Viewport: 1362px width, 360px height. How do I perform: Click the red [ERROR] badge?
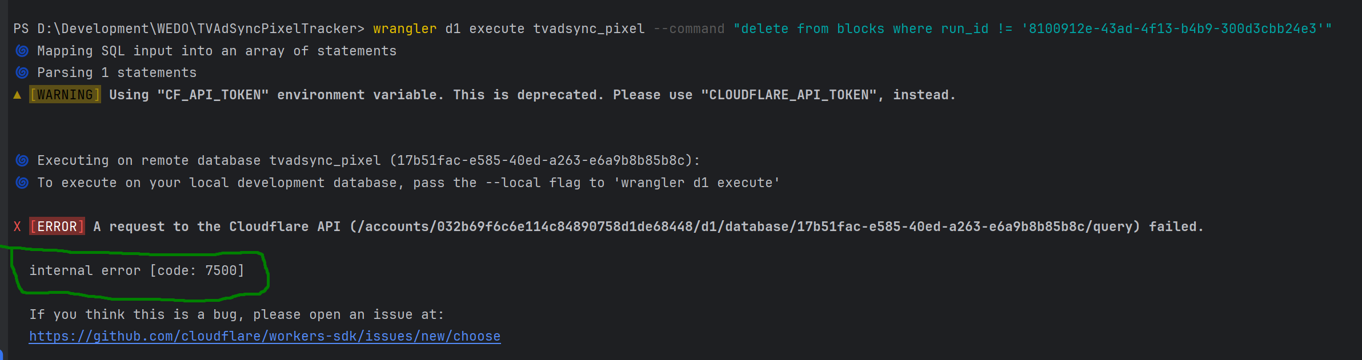point(57,226)
